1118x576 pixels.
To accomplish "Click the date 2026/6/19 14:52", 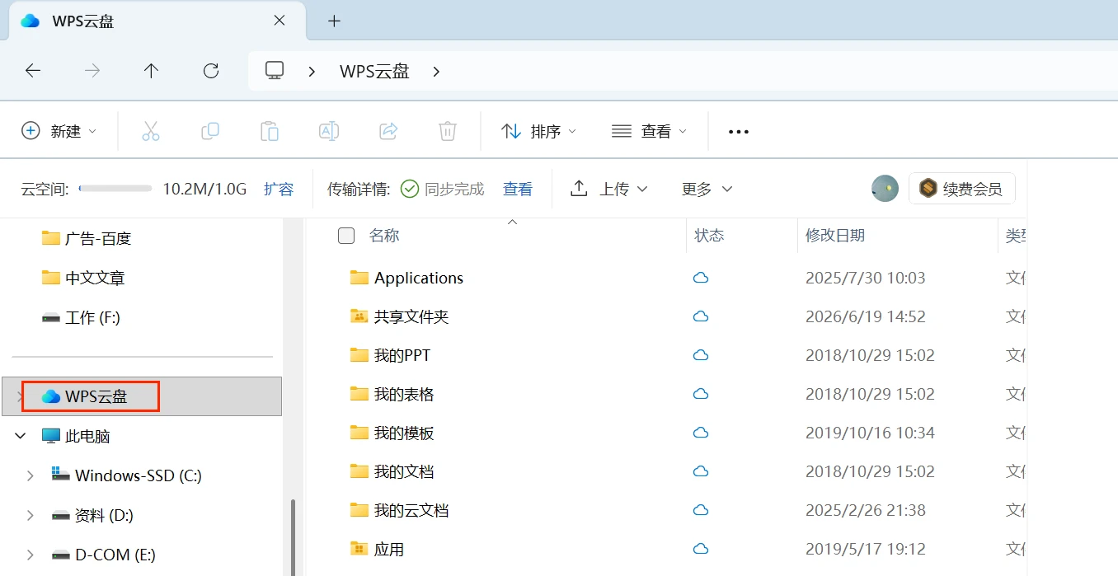I will [x=866, y=317].
